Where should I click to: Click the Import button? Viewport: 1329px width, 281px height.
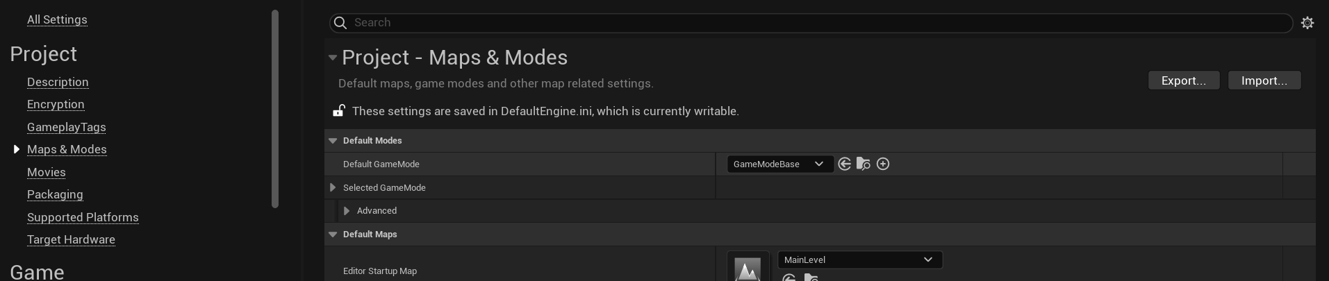(x=1264, y=80)
